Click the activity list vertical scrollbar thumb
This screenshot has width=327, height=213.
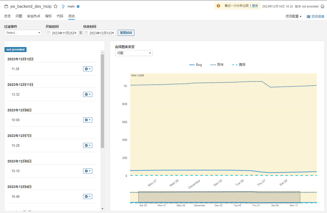coord(102,101)
